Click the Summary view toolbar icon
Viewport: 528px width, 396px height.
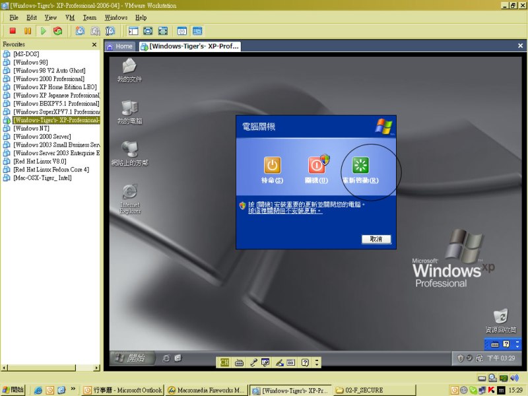[x=182, y=31]
